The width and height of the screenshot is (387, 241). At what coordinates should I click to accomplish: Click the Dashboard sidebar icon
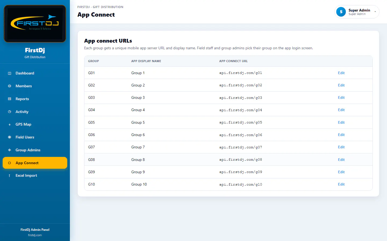point(9,73)
